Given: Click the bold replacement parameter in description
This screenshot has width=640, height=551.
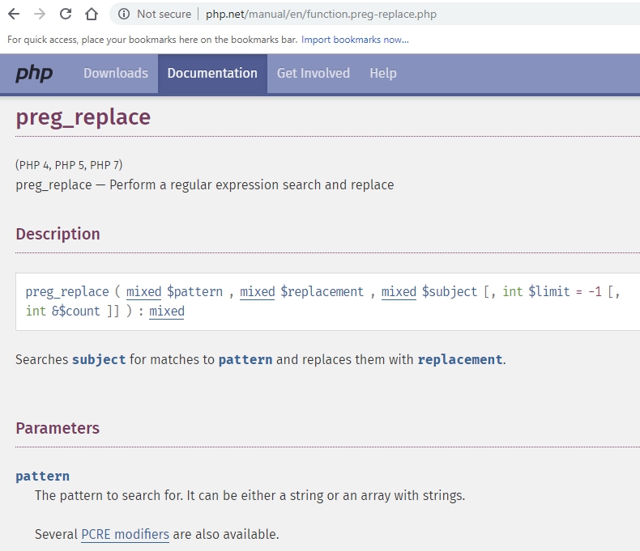Looking at the screenshot, I should 460,360.
